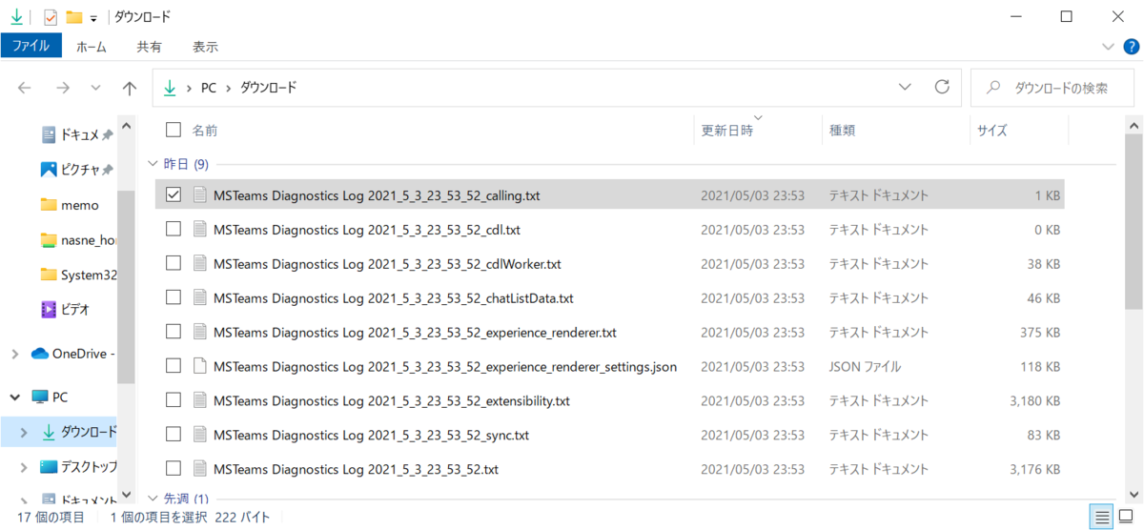The image size is (1144, 530).
Task: Refresh the ダウンロード folder view
Action: (942, 88)
